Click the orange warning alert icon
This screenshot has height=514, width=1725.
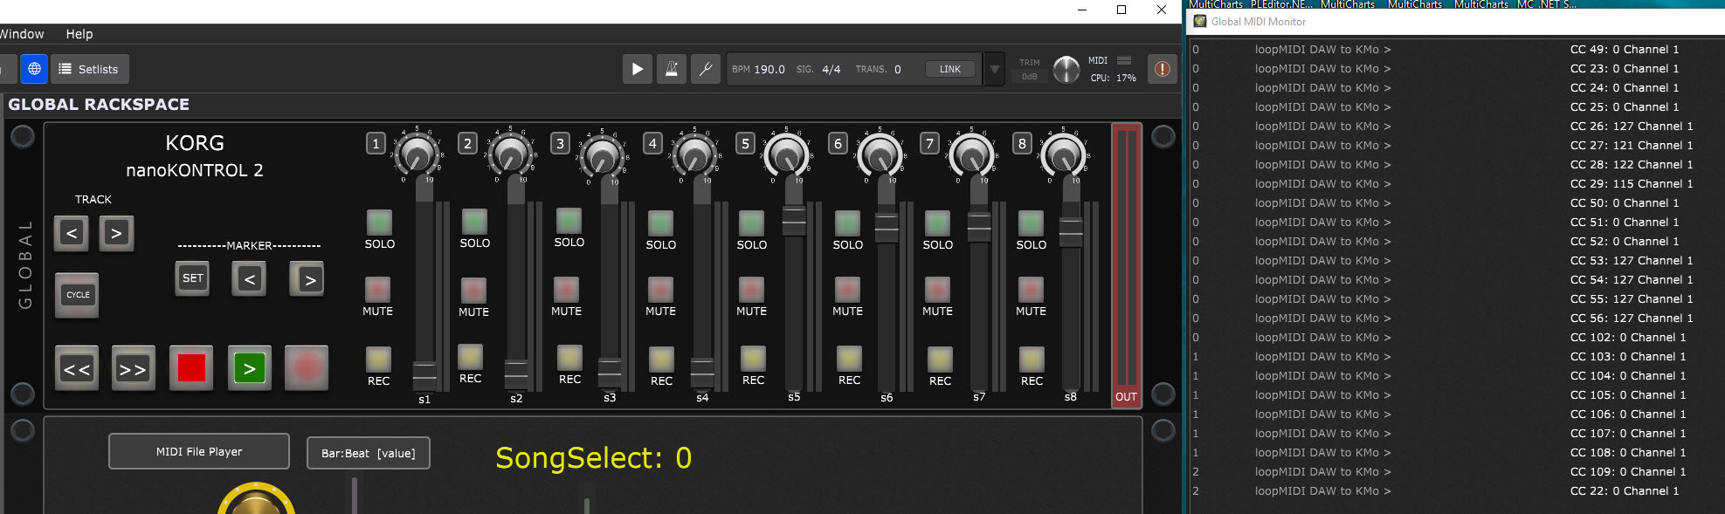(x=1162, y=69)
